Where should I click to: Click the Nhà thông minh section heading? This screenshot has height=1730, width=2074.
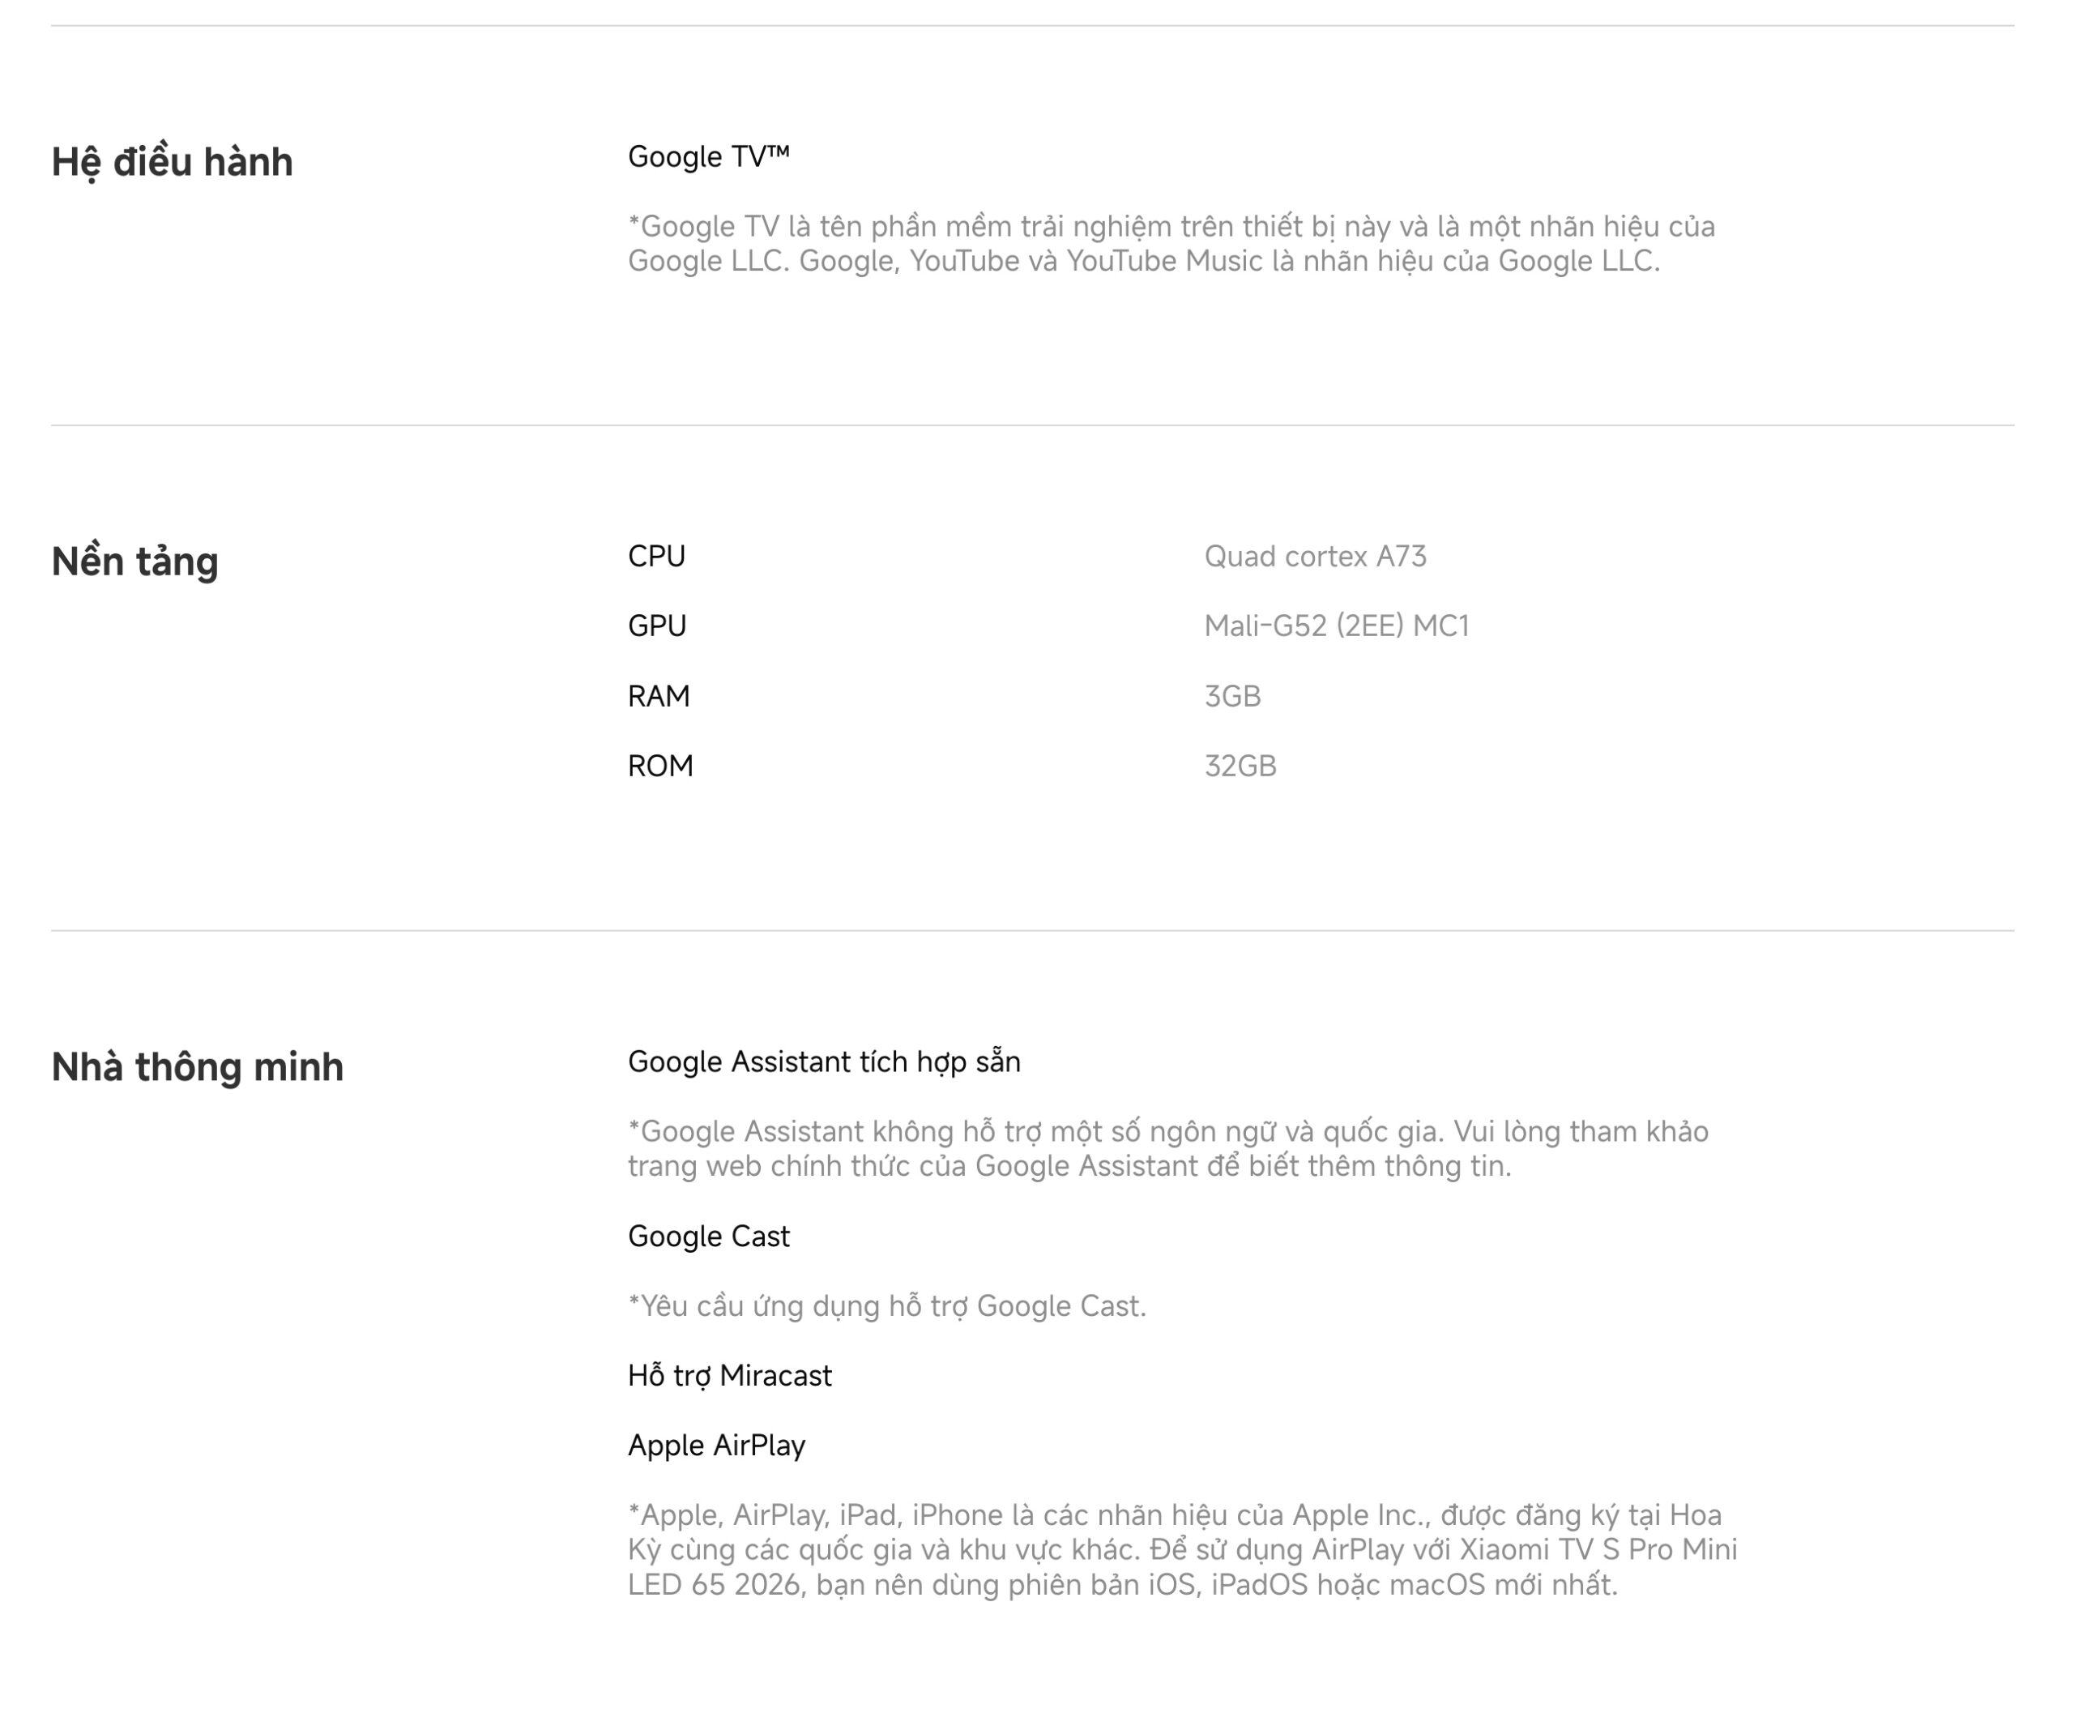pos(198,1067)
